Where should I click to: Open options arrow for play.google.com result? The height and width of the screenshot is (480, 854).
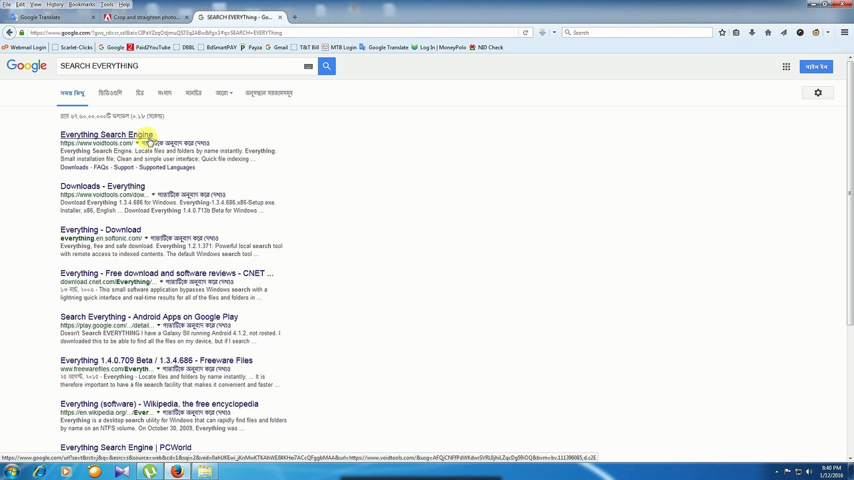tap(158, 325)
